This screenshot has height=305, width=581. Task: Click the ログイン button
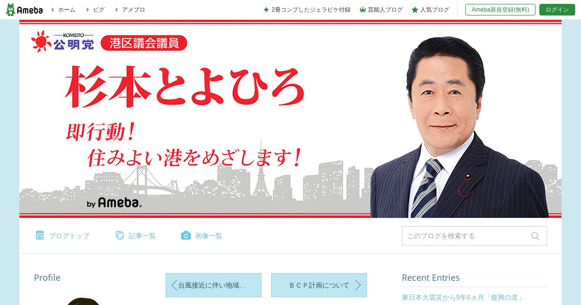pos(557,10)
